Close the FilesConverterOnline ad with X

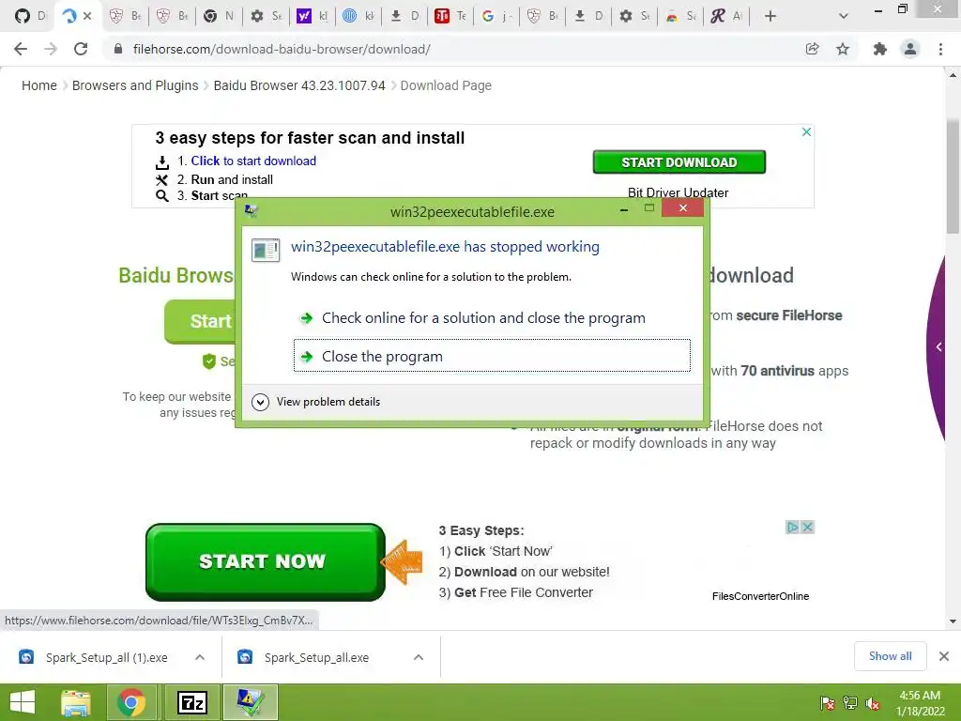pyautogui.click(x=808, y=528)
